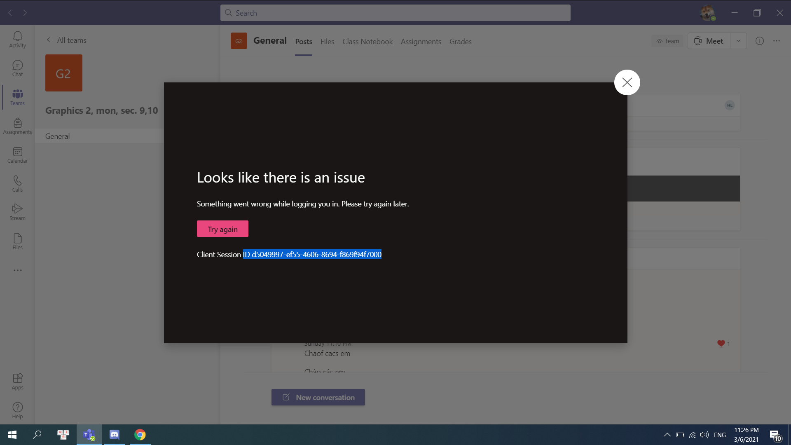Open sidebar Assignments backpack icon

17,126
